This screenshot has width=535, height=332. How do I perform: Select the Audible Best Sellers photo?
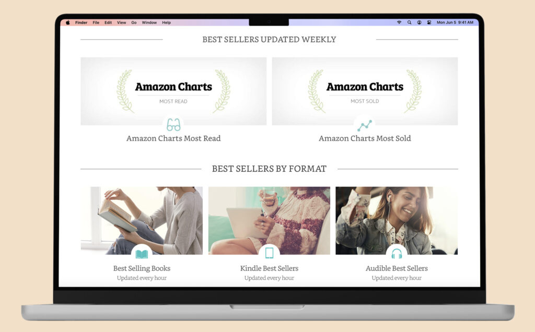[x=397, y=220]
